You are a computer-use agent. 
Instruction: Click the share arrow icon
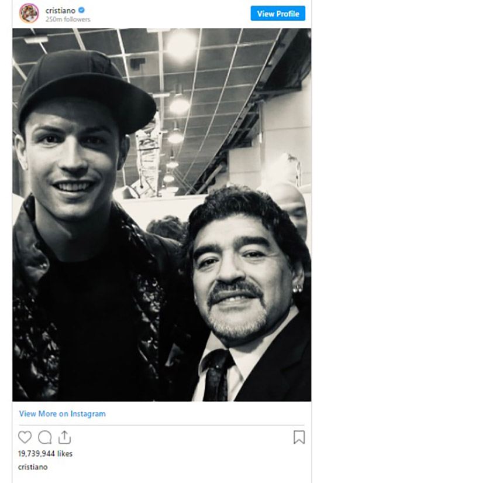tap(64, 437)
